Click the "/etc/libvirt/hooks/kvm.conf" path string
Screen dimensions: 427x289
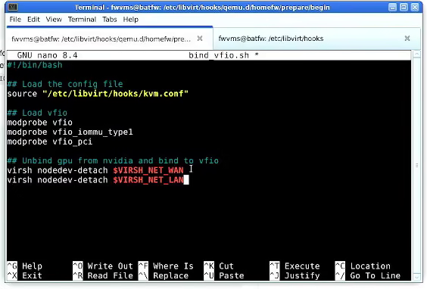coord(116,94)
